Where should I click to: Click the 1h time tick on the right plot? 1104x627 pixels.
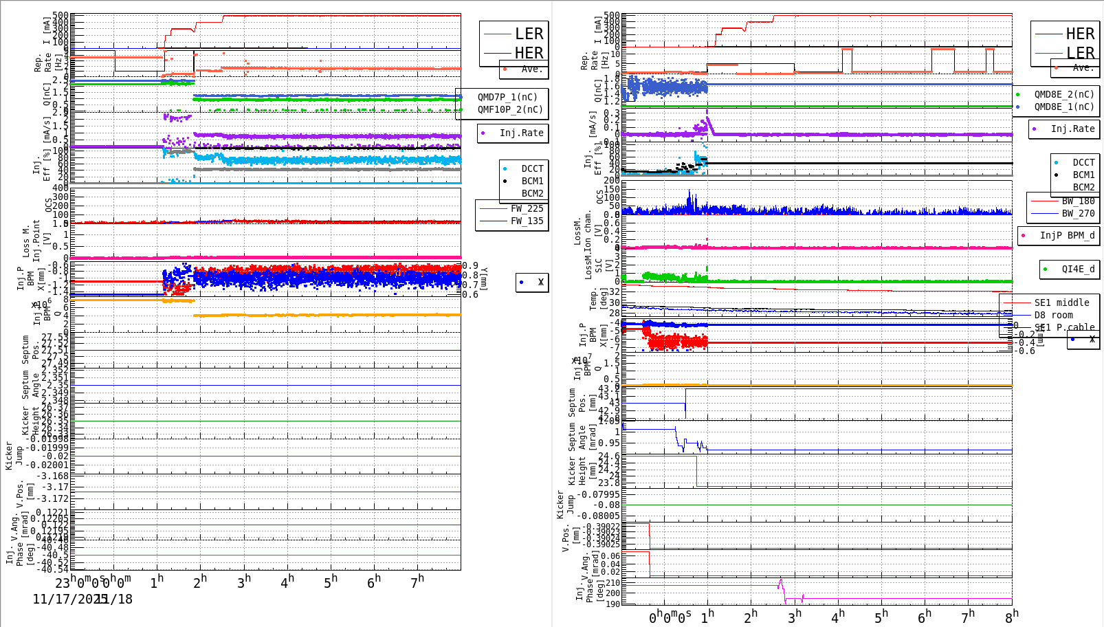tap(707, 617)
